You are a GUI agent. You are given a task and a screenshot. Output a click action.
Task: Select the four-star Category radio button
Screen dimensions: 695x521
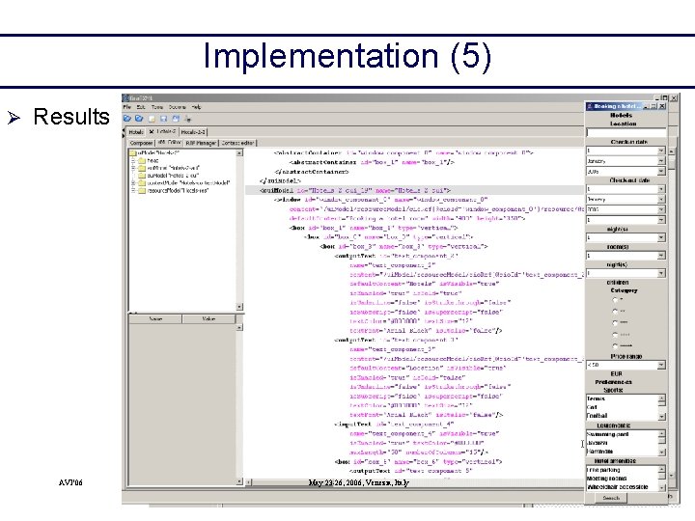[615, 335]
